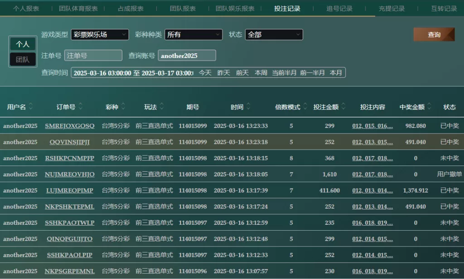464x279 pixels.
Task: Open the 游戏类型 dropdown showing 彩票娱乐场
Action: point(100,34)
